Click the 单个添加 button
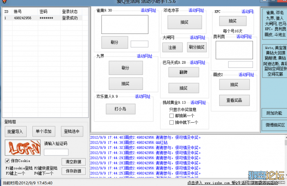This screenshot has height=186, width=287. coord(44,131)
